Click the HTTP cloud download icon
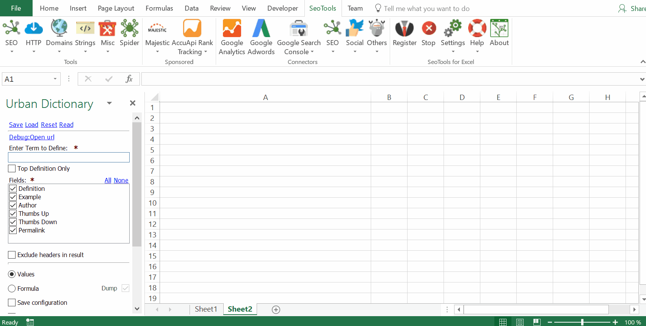 [x=33, y=28]
